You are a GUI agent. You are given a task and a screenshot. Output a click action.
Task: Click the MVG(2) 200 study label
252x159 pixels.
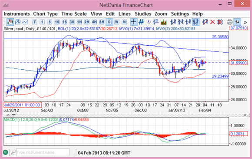coord(176,29)
